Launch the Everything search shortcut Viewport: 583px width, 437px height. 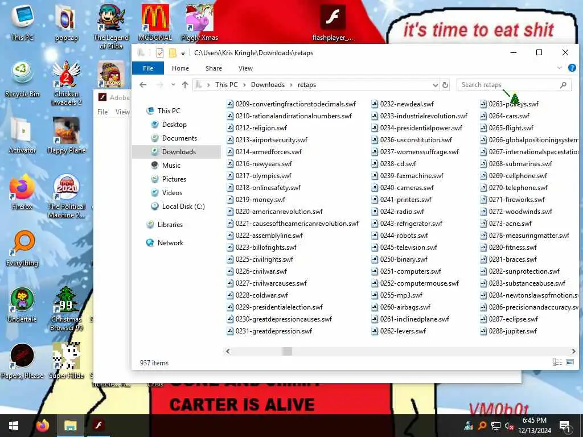click(22, 248)
